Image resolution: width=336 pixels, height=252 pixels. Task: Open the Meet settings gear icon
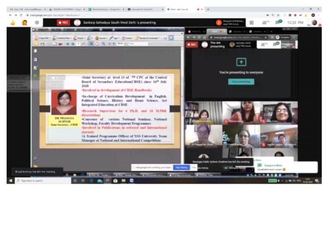(x=37, y=23)
